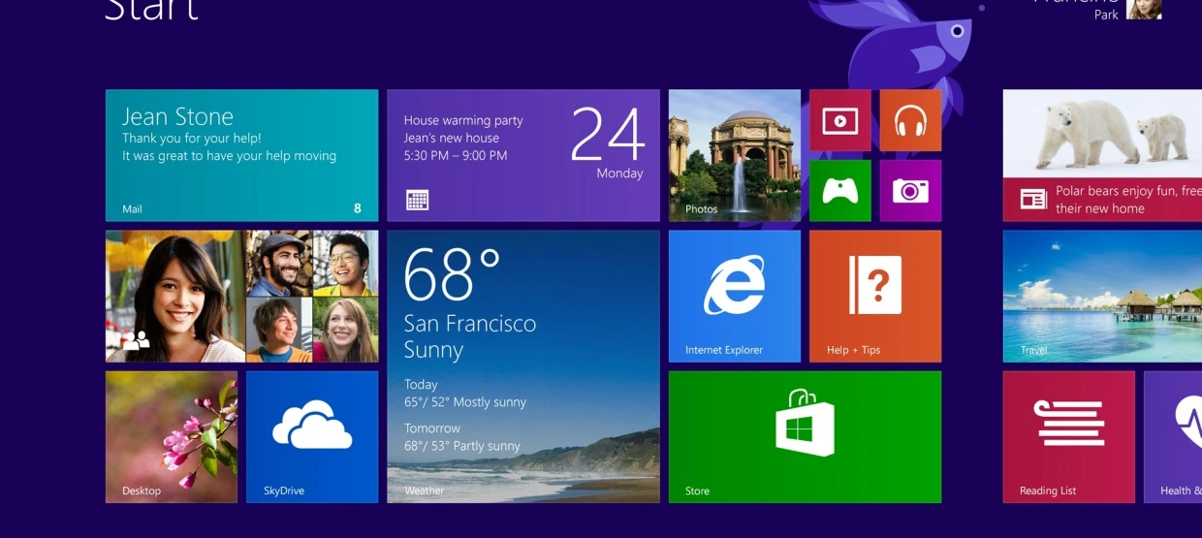
Task: Open the Video tile with play icon
Action: 839,120
